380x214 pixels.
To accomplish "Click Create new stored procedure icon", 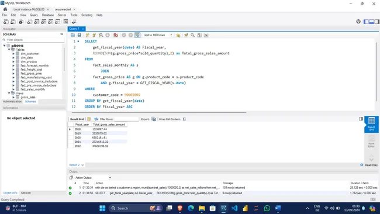I will coord(50,22).
